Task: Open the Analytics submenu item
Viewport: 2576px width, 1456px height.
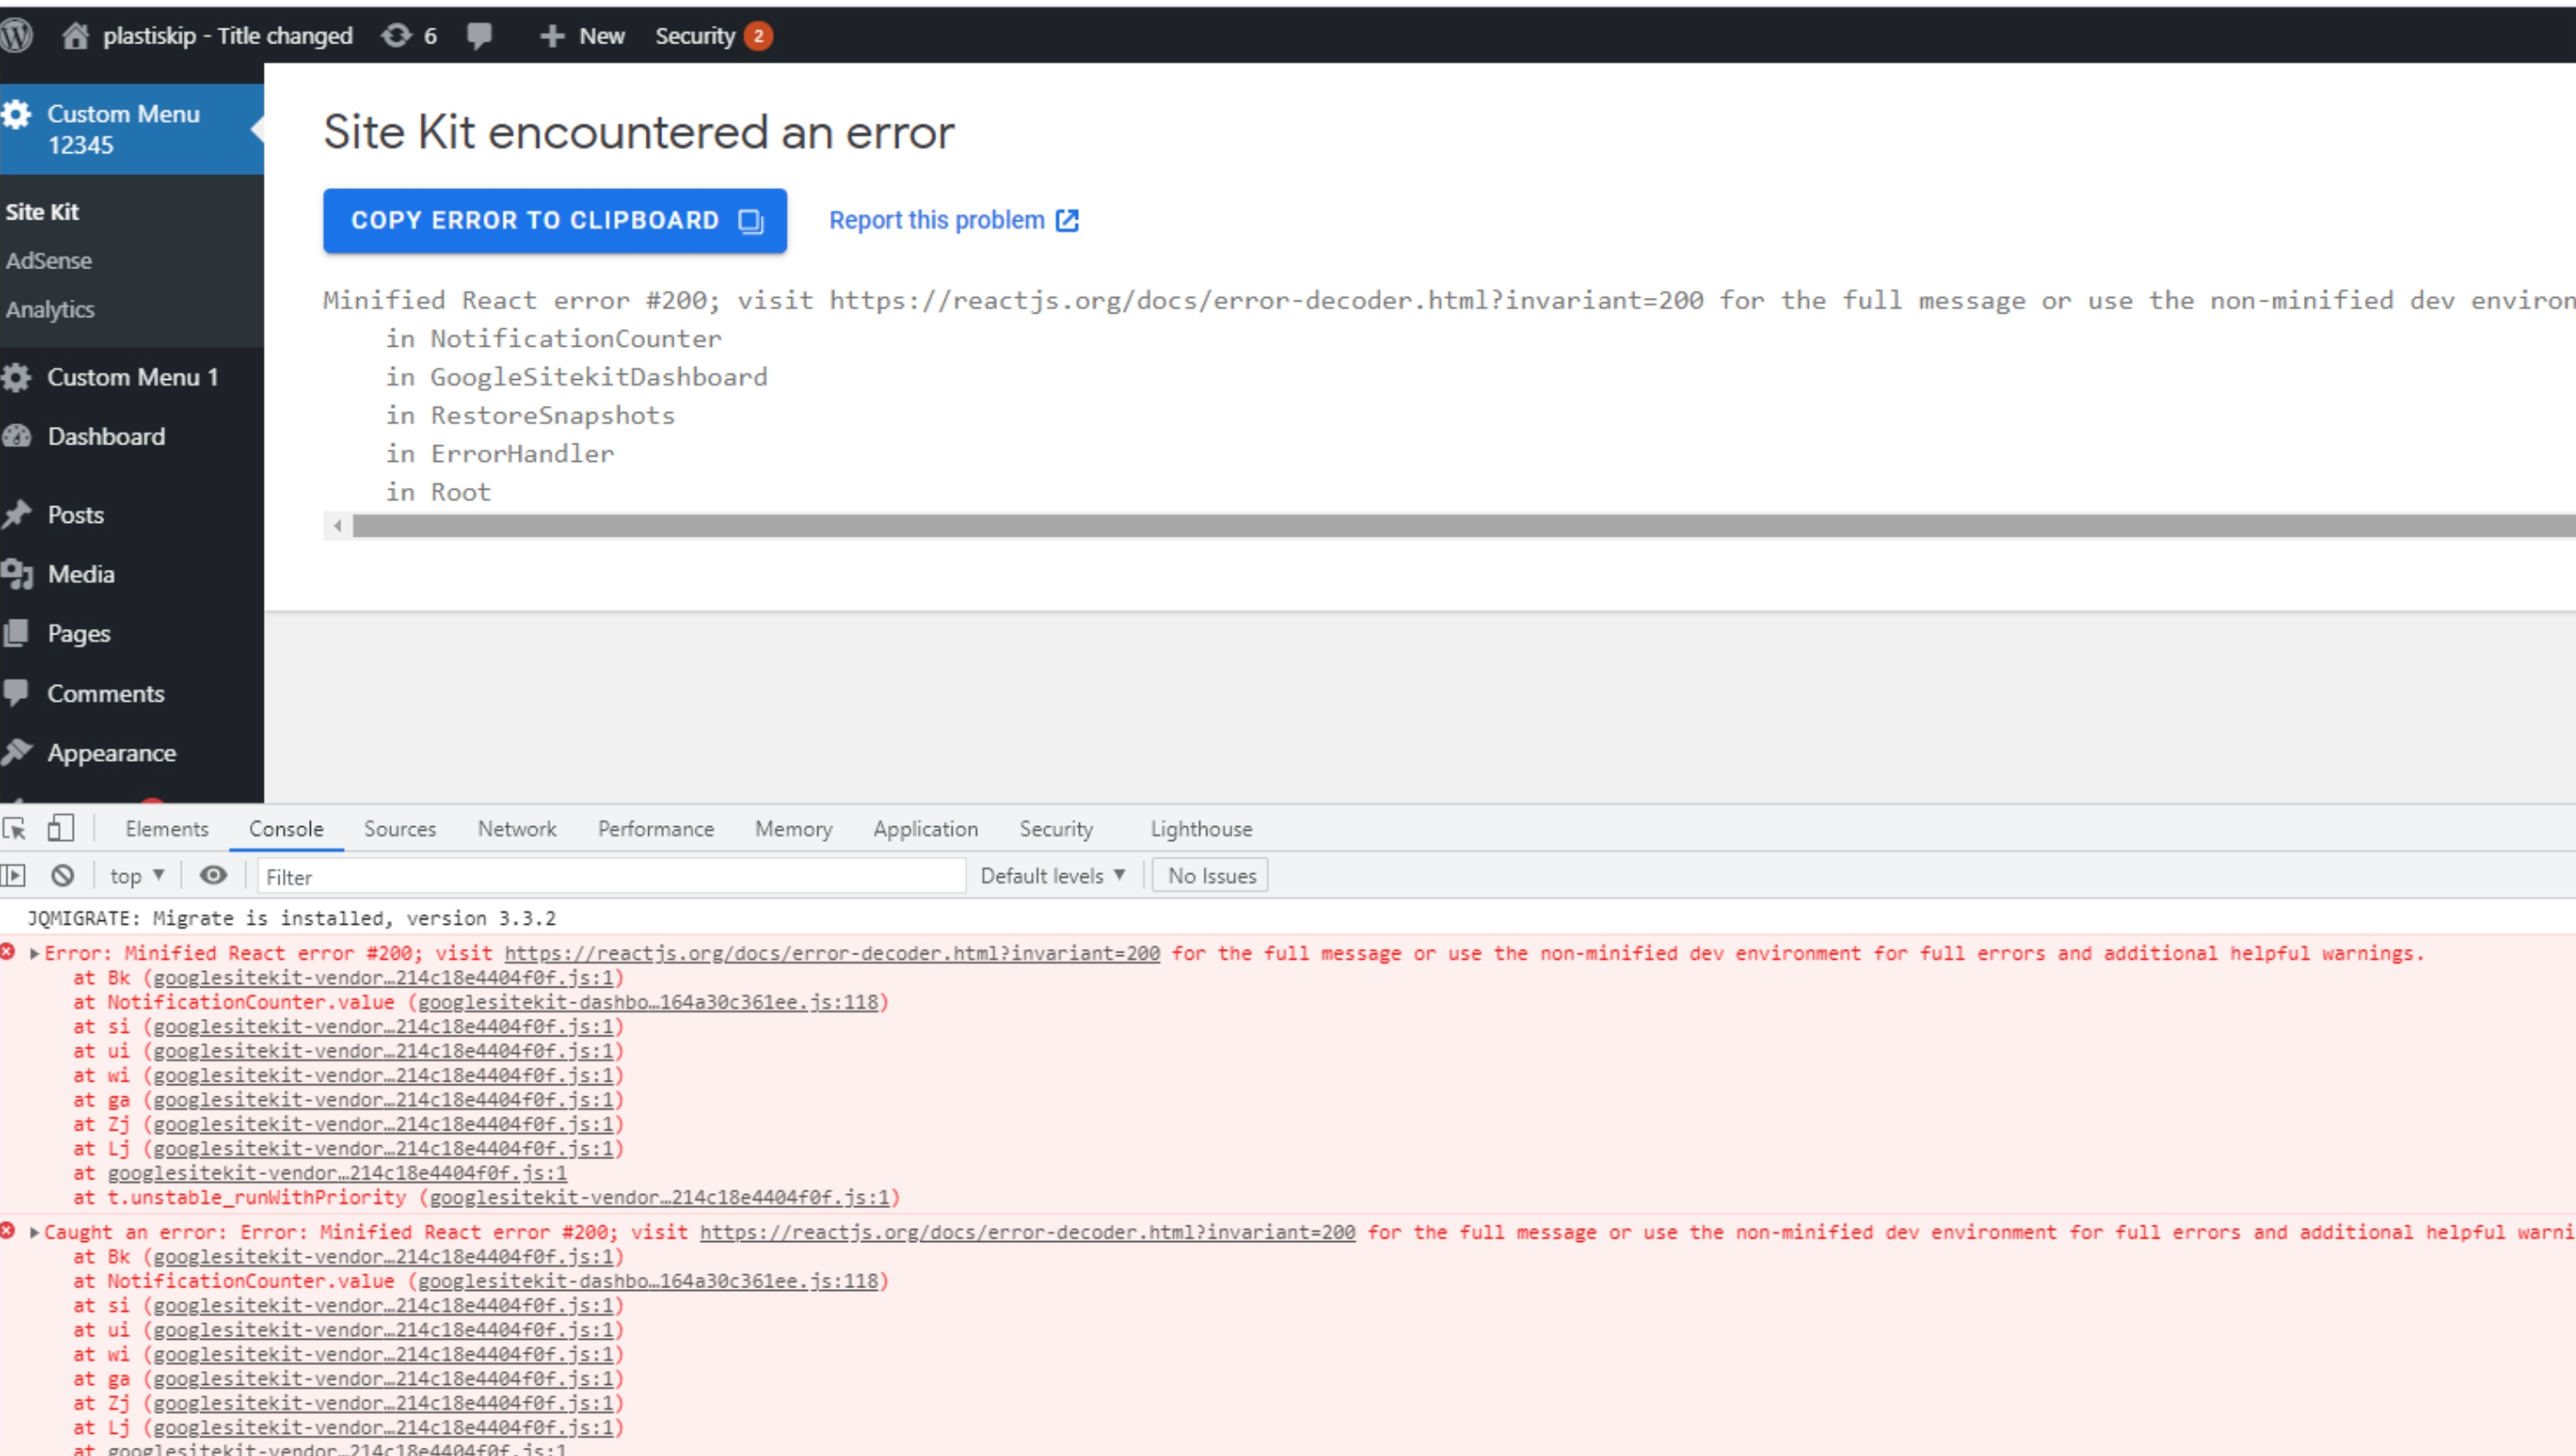Action: pos(50,310)
